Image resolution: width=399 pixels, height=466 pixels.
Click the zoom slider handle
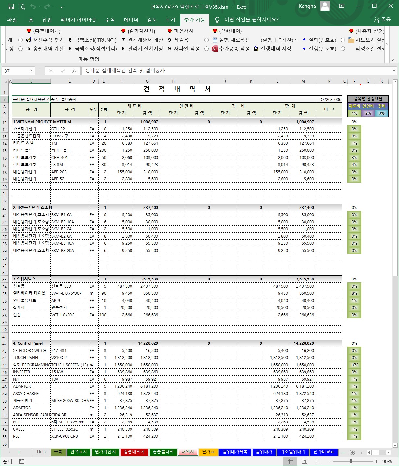pyautogui.click(x=351, y=461)
